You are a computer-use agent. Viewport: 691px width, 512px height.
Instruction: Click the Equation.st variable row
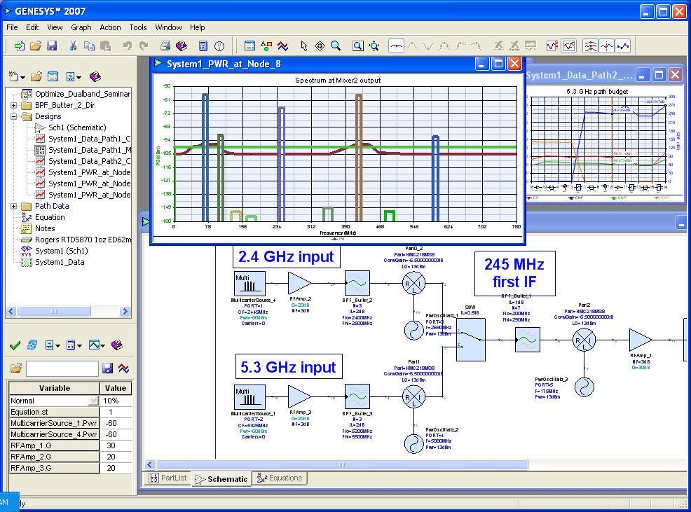[71, 412]
